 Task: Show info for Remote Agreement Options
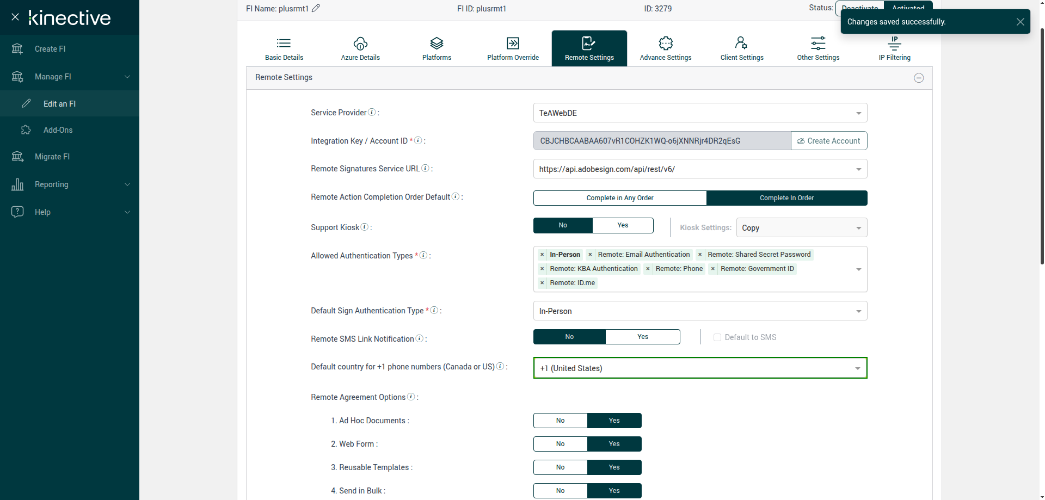click(411, 397)
